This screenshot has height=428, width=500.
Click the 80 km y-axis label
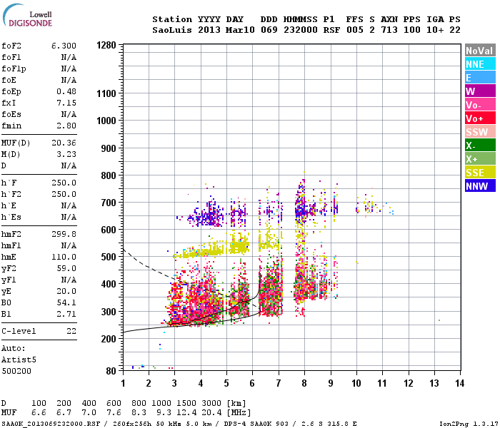pos(111,371)
